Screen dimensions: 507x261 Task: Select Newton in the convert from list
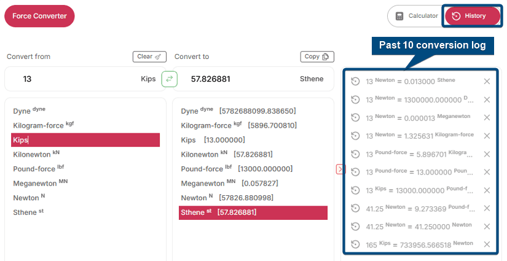[27, 198]
